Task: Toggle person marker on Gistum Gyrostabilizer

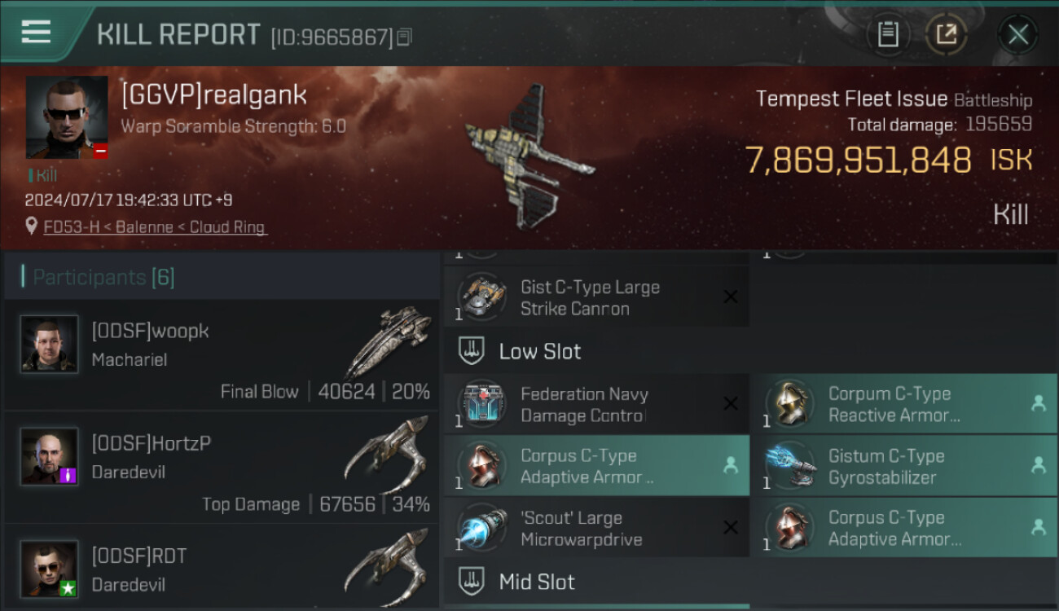Action: (x=1039, y=465)
